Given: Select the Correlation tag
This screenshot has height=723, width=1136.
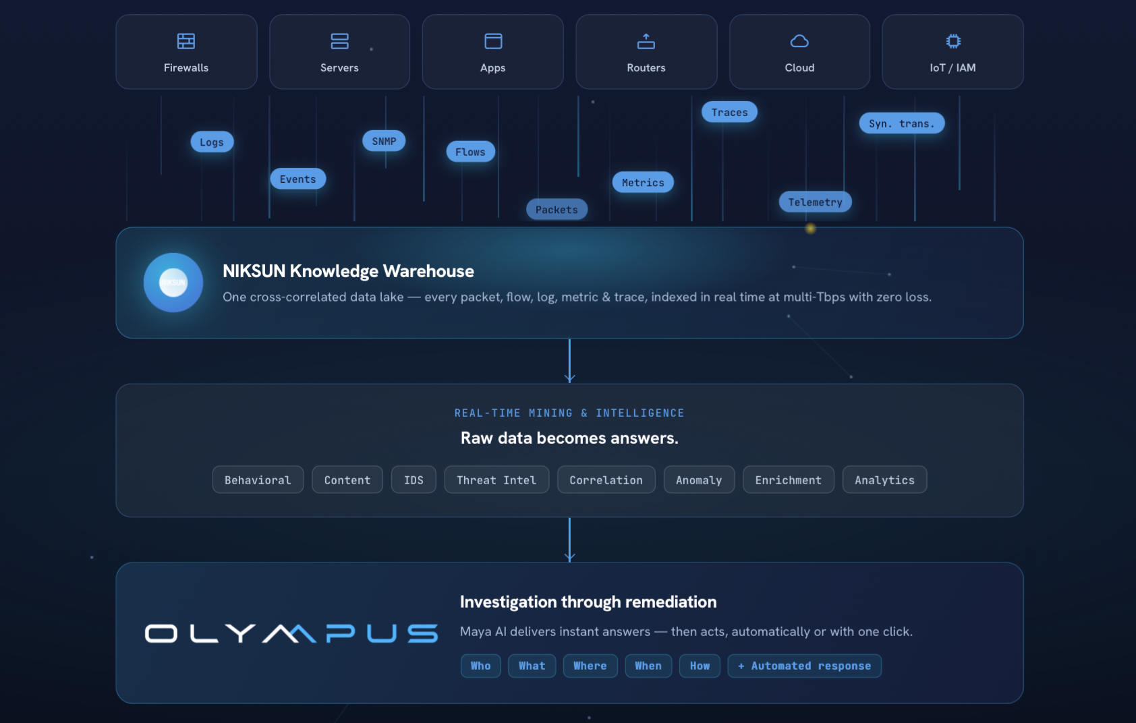Looking at the screenshot, I should click(606, 480).
